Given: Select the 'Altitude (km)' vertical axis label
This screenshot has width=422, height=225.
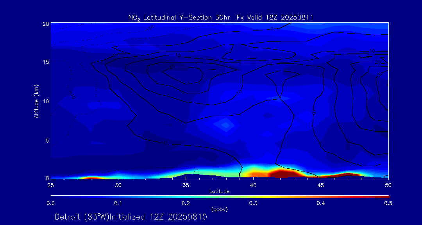Looking at the screenshot, I should pyautogui.click(x=36, y=101).
